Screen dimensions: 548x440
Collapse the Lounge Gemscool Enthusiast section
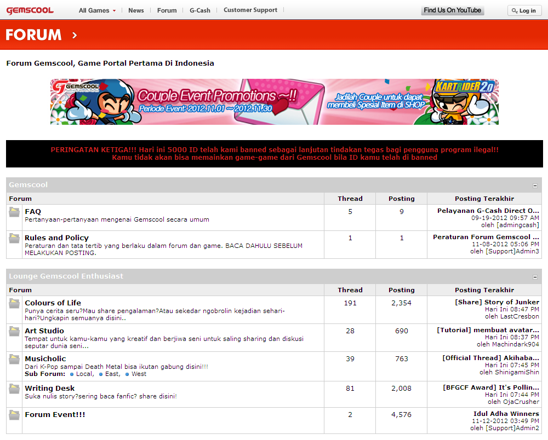[535, 277]
